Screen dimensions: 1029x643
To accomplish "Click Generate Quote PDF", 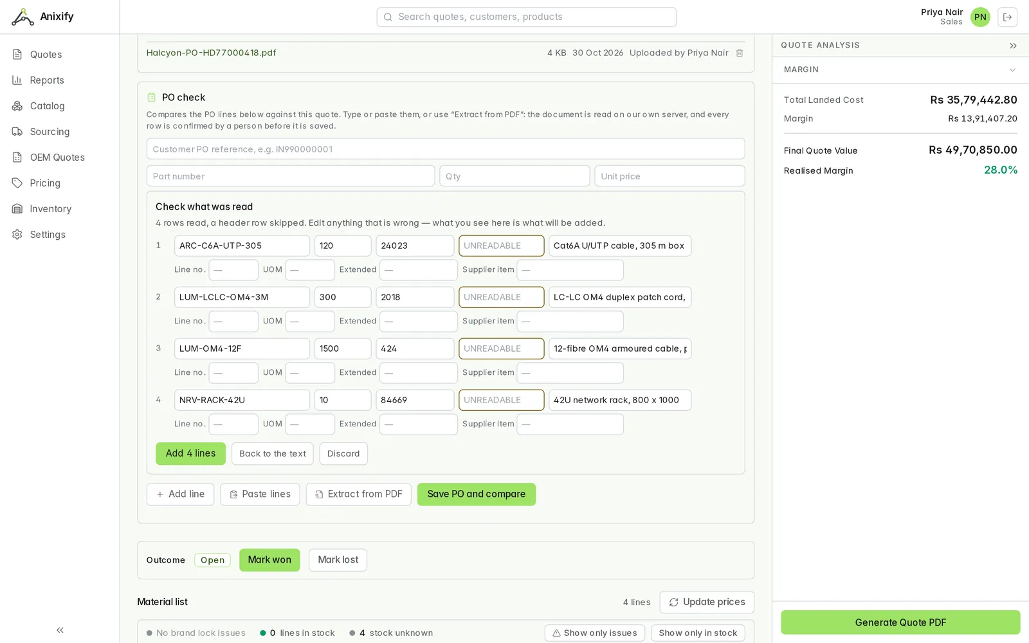I will click(x=900, y=622).
